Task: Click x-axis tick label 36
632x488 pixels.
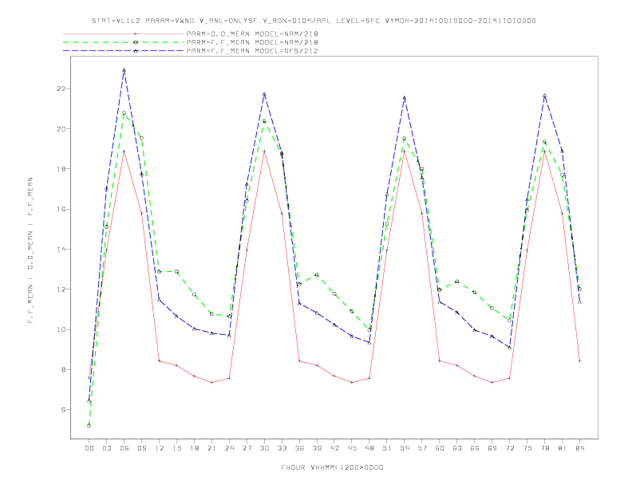Action: [299, 448]
